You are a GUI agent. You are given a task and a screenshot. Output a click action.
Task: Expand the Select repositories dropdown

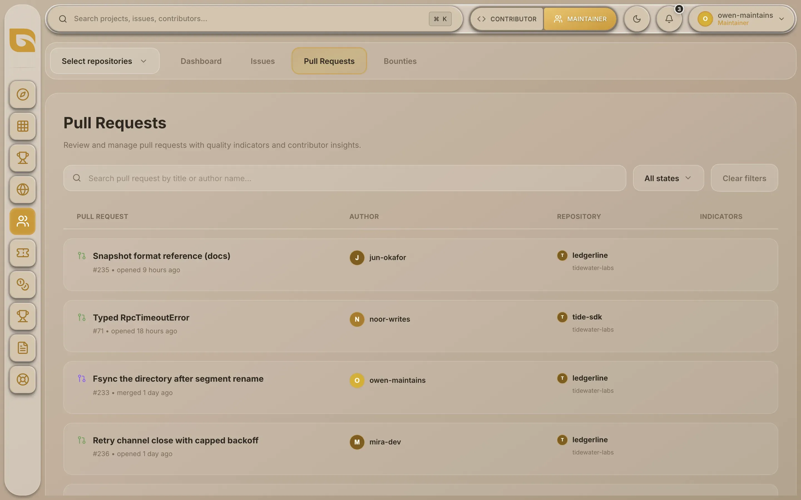click(x=105, y=61)
